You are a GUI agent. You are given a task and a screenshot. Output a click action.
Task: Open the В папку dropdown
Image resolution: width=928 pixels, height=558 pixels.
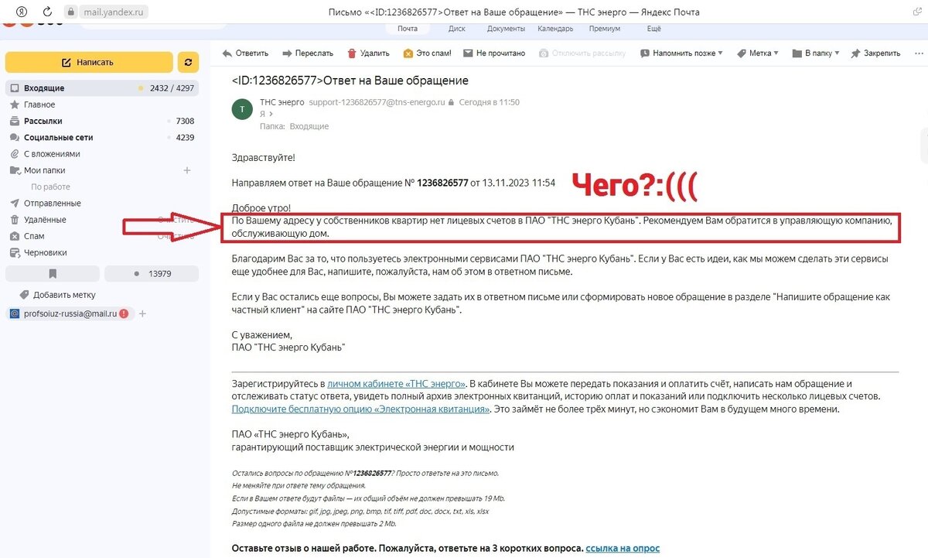coord(816,53)
